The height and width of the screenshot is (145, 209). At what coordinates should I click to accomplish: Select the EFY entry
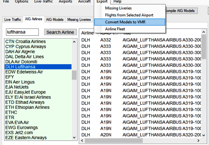coord(38,77)
